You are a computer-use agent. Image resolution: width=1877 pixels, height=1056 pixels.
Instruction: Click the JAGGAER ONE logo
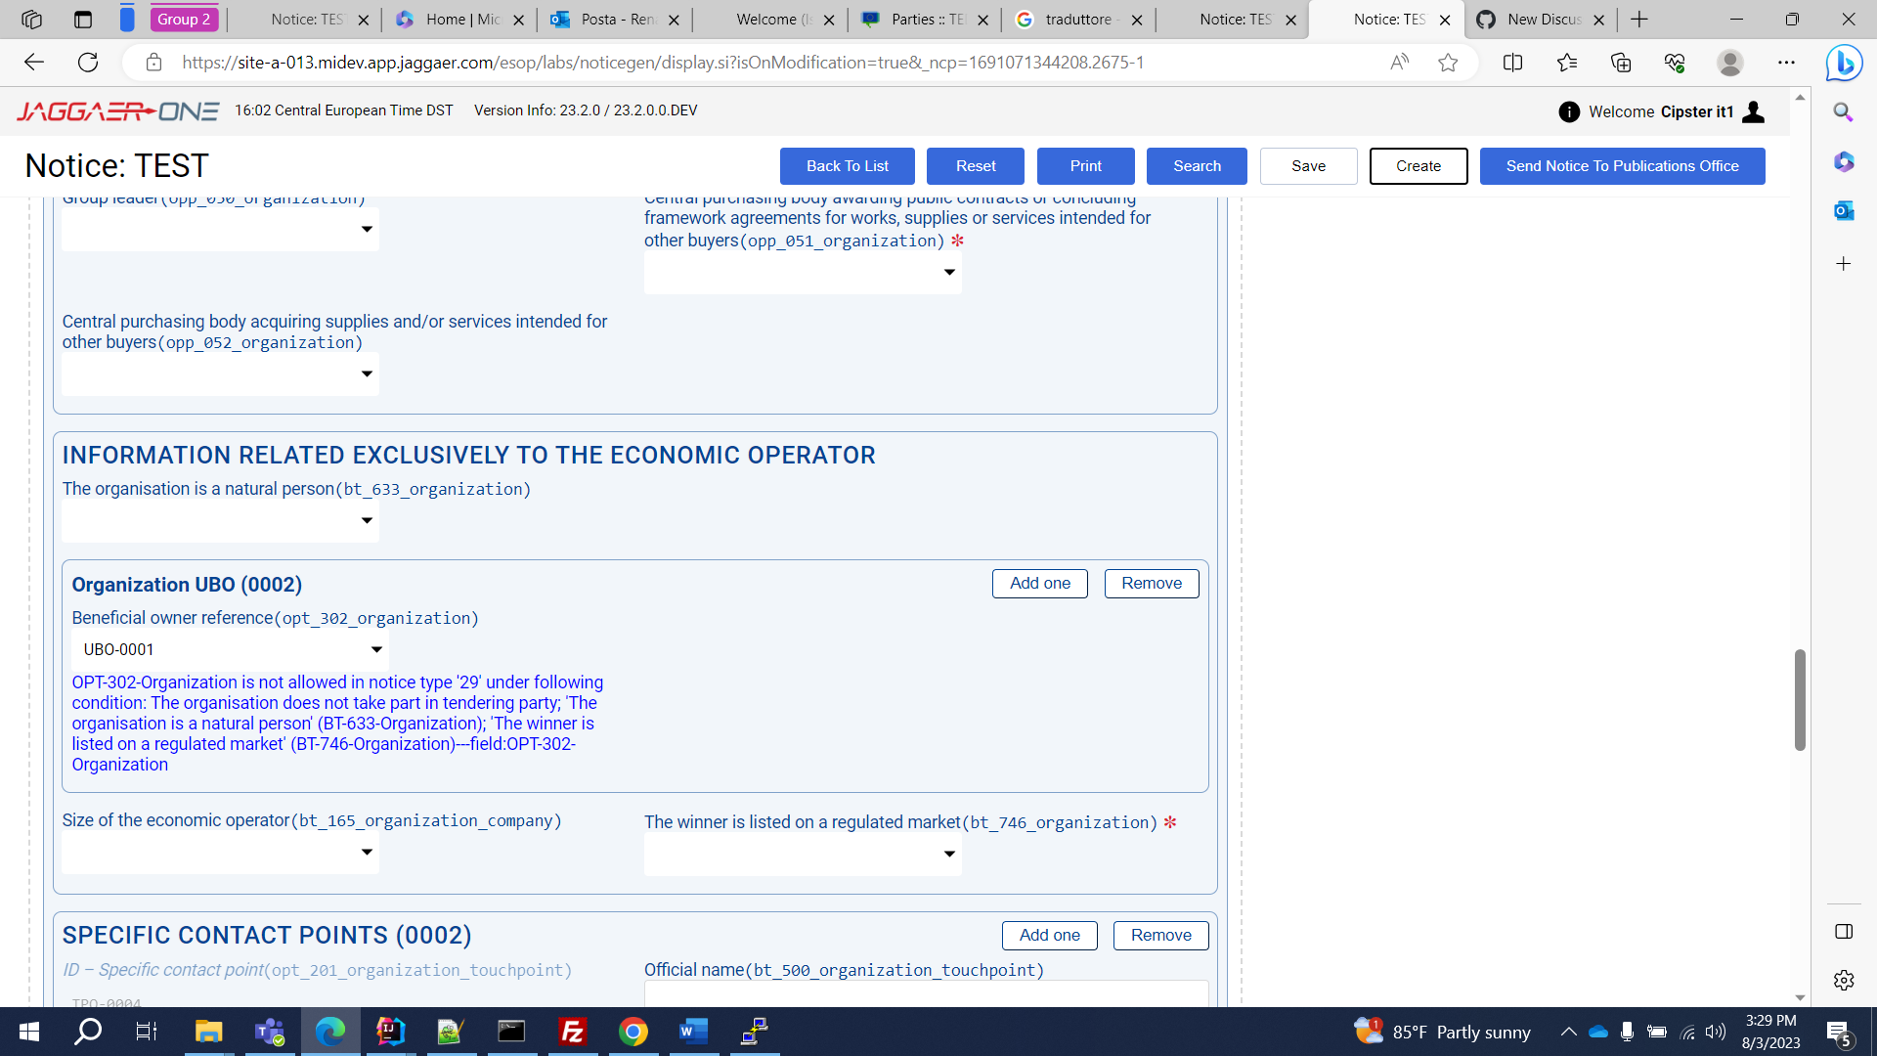(116, 110)
